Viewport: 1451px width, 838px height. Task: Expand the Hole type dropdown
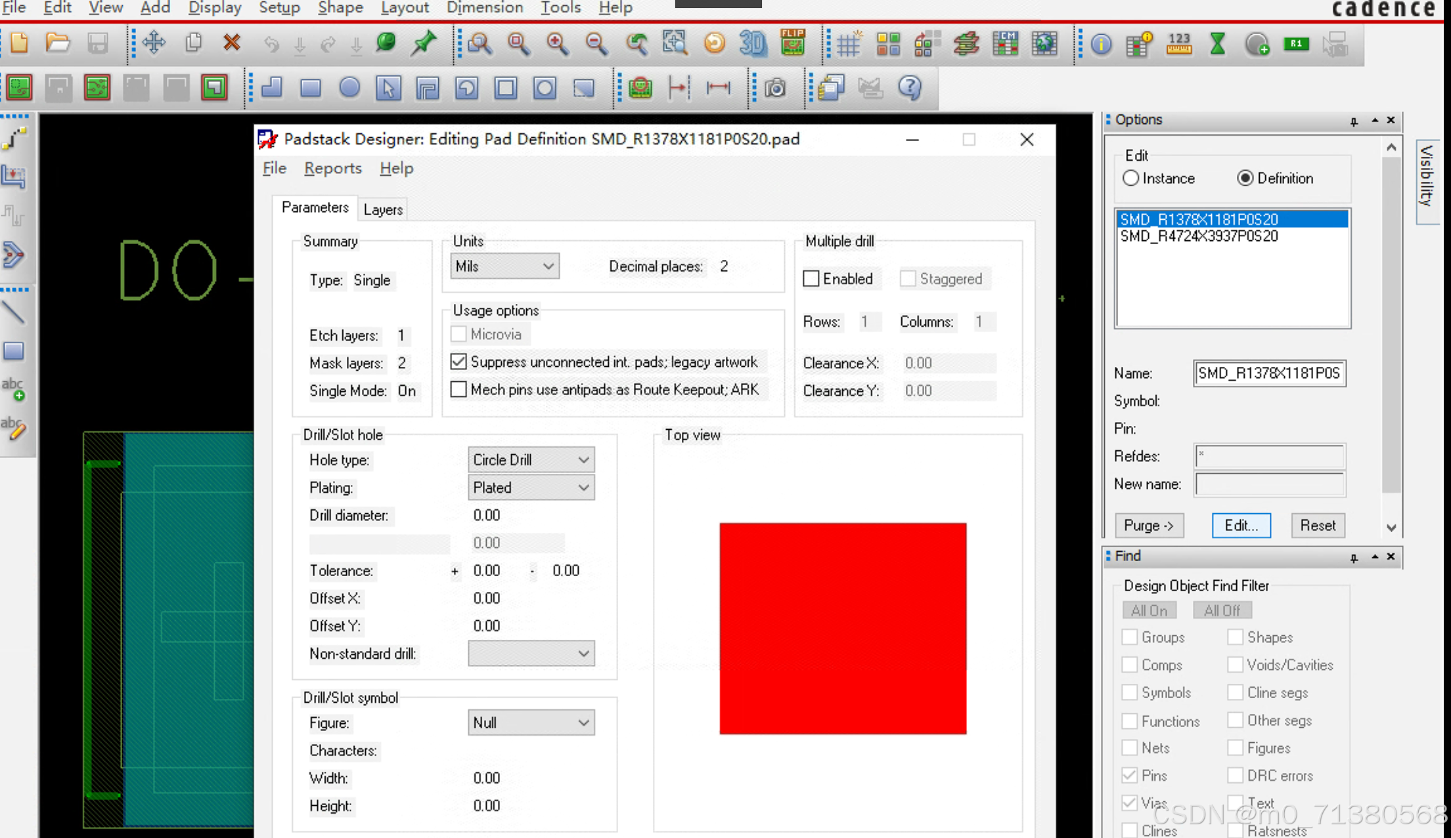tap(531, 460)
